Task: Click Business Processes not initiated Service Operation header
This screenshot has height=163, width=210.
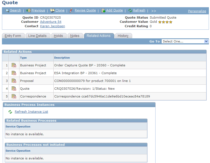Action: click(18, 151)
